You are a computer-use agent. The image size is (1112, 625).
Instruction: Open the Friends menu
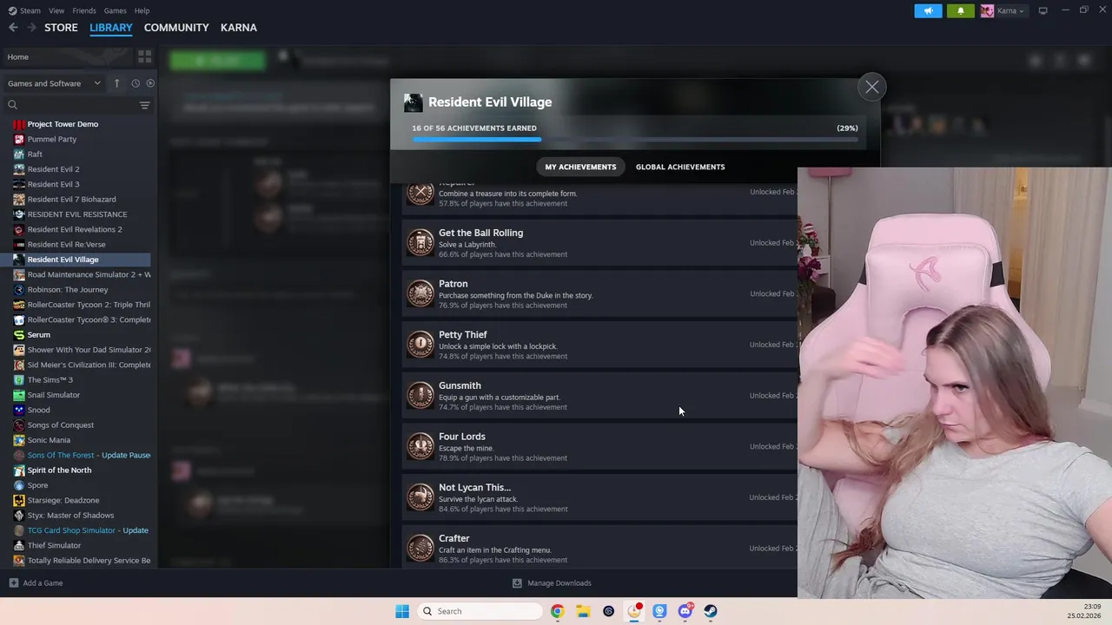point(84,10)
